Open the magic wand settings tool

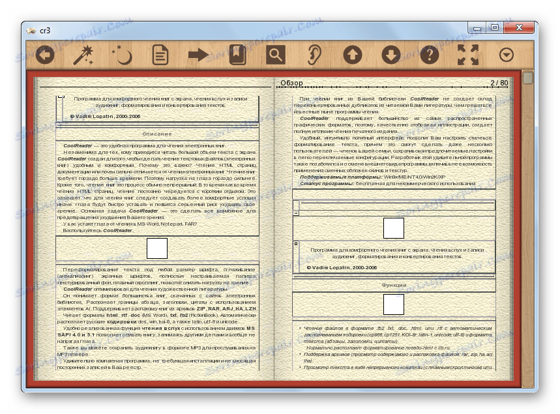83,55
